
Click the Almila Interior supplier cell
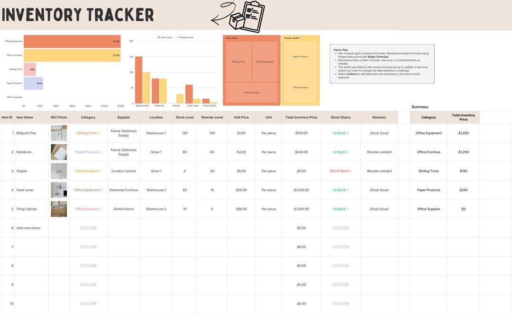click(x=123, y=209)
